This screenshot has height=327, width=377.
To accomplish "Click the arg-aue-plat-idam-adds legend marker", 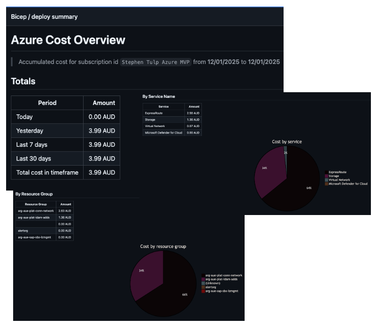I will [x=203, y=279].
